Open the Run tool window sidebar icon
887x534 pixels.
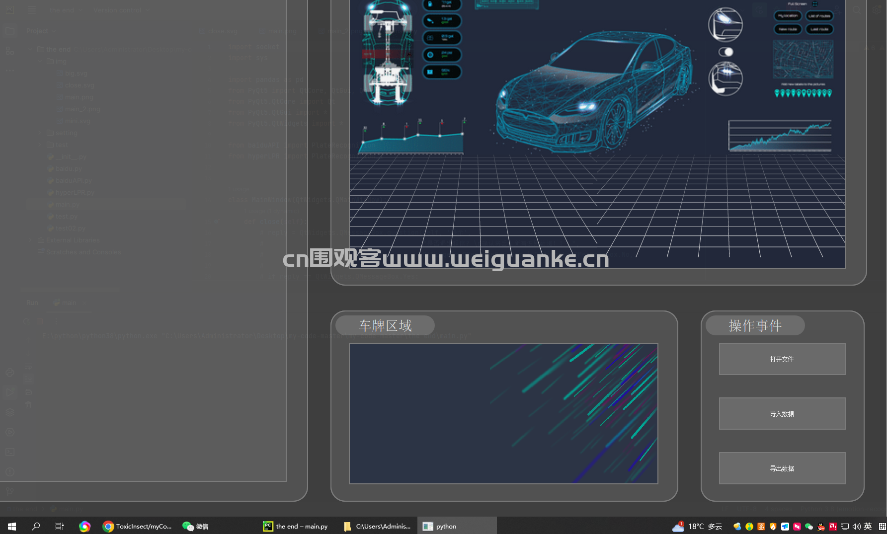pos(10,392)
